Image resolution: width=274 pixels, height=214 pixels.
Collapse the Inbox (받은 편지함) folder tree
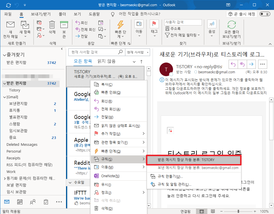click(4, 84)
